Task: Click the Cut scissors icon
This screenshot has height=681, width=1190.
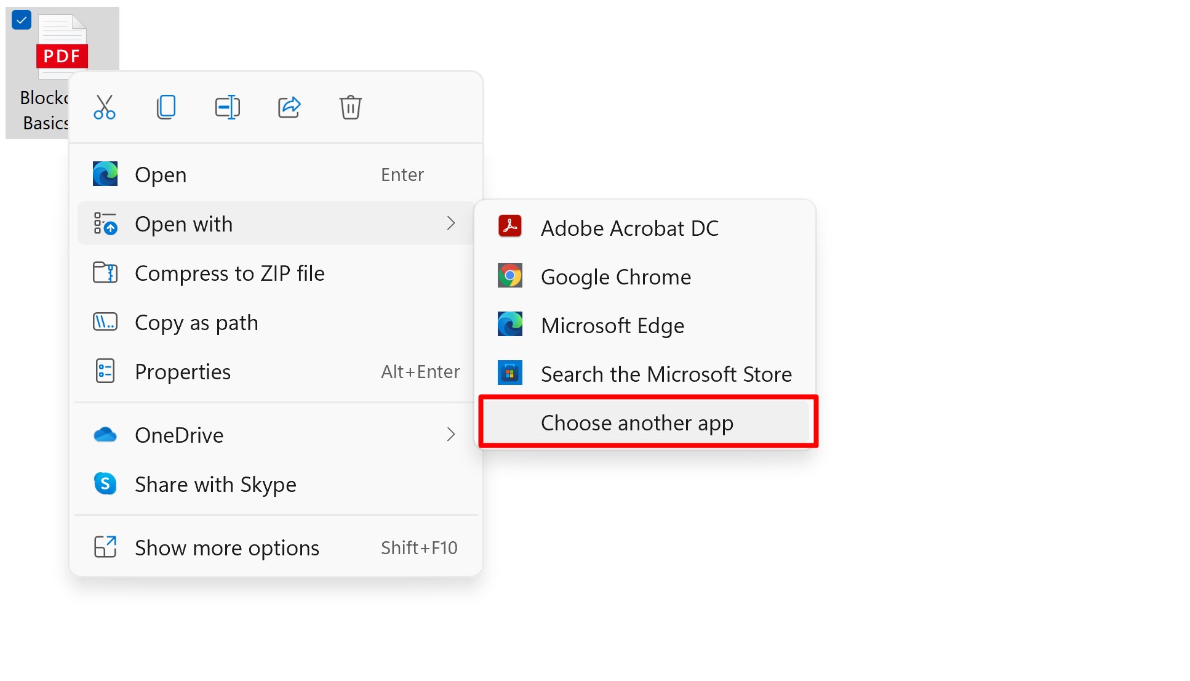Action: pyautogui.click(x=105, y=107)
